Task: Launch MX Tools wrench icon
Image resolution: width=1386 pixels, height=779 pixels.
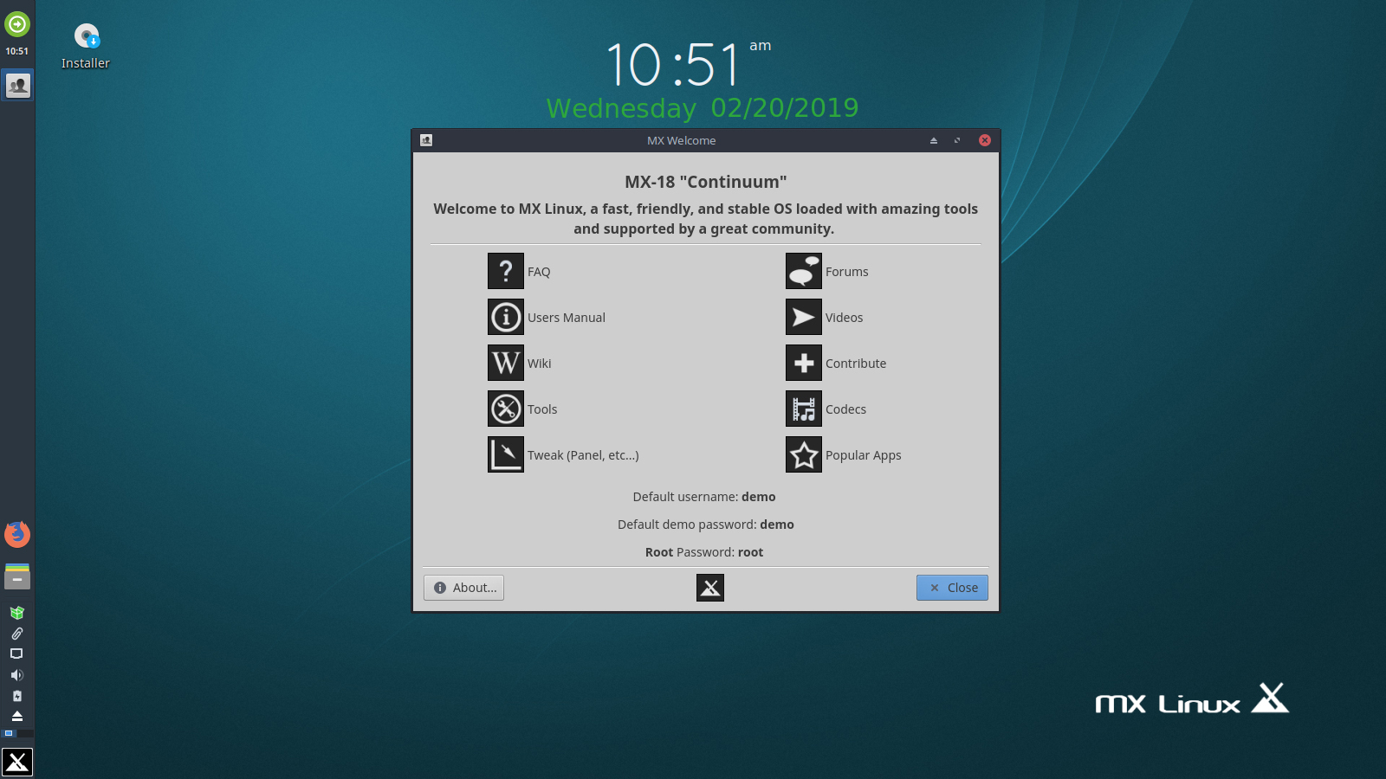Action: point(506,409)
